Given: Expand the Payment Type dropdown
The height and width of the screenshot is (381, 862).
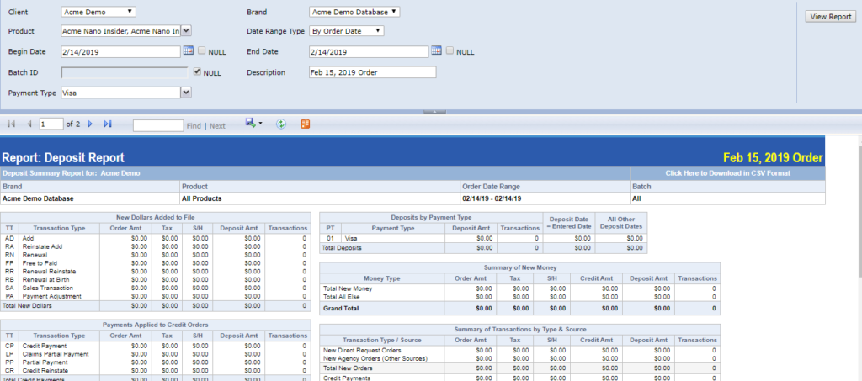Looking at the screenshot, I should point(186,93).
